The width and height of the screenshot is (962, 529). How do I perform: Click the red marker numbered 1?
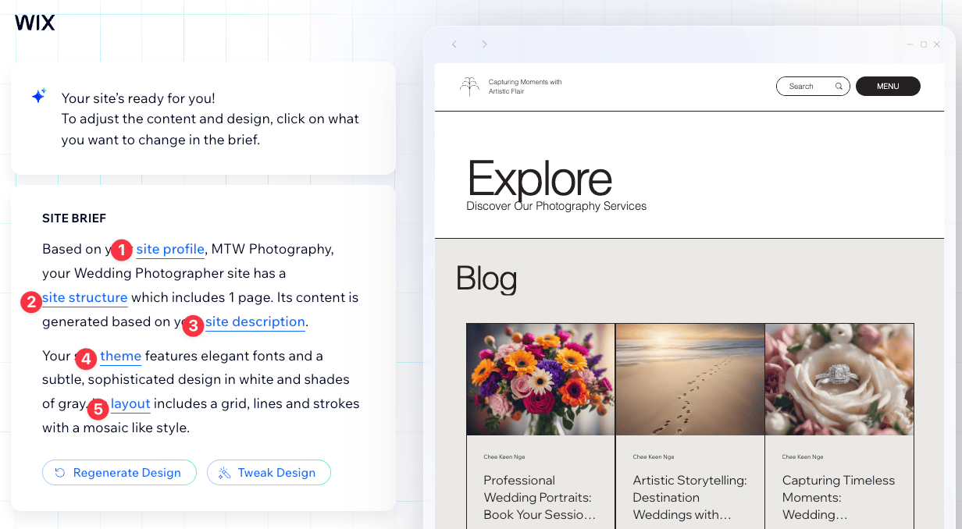point(122,250)
